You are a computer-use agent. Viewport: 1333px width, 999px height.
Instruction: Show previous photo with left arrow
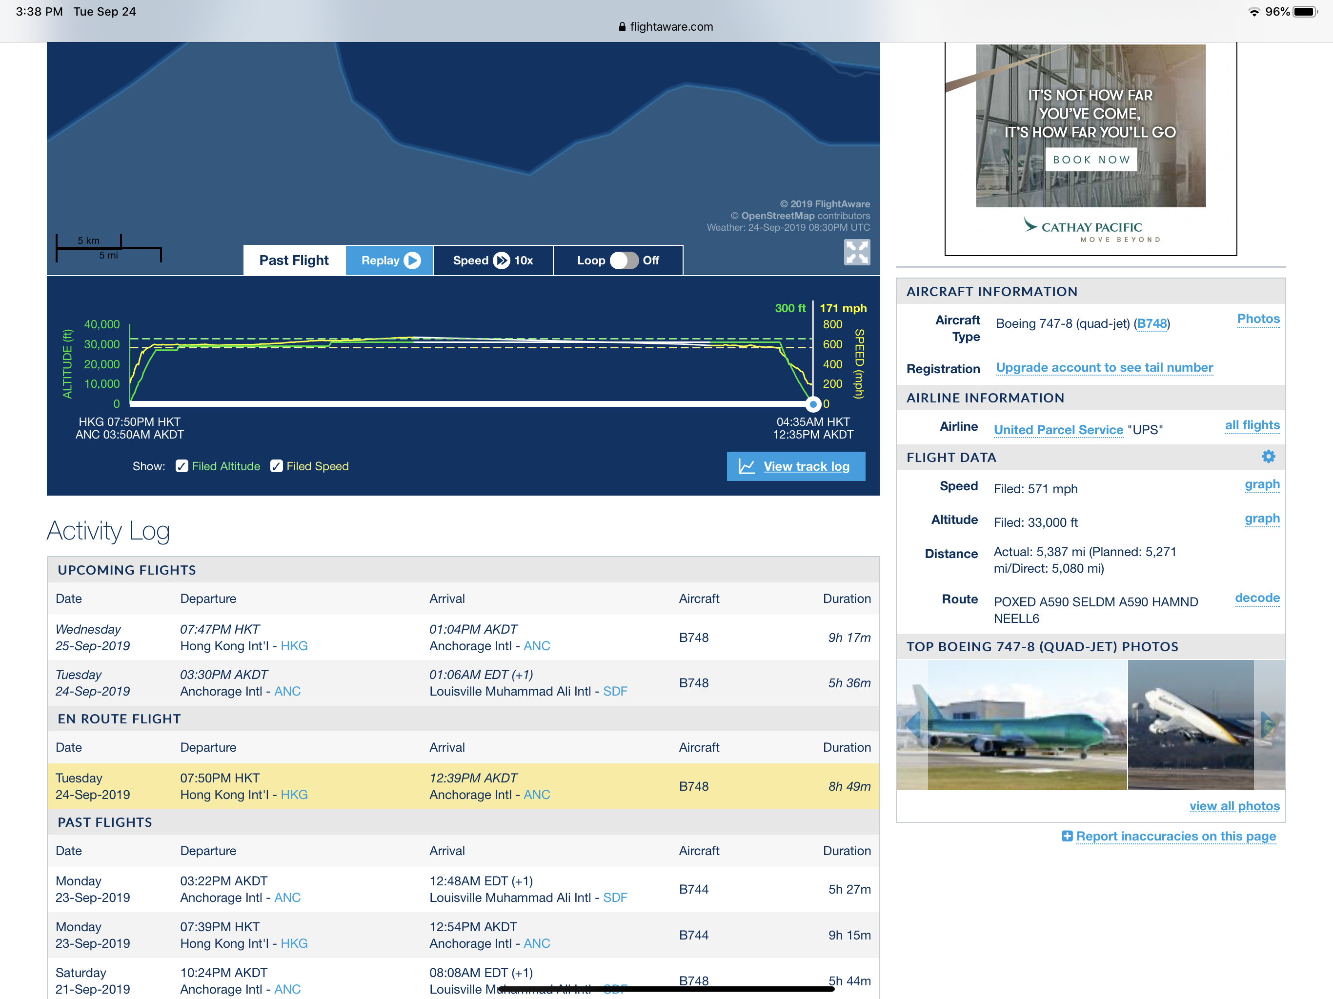click(x=913, y=725)
